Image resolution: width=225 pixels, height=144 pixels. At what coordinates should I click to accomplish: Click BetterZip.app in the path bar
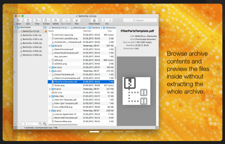tap(78, 28)
